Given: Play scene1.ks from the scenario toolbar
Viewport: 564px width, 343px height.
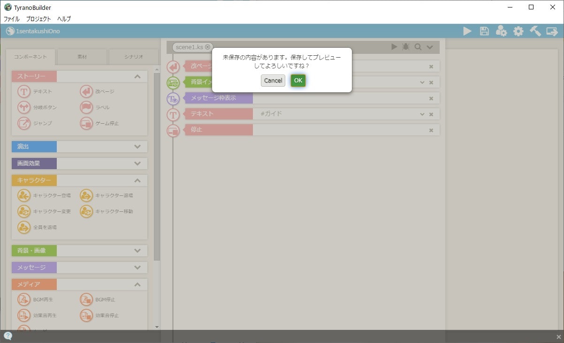Looking at the screenshot, I should 394,47.
